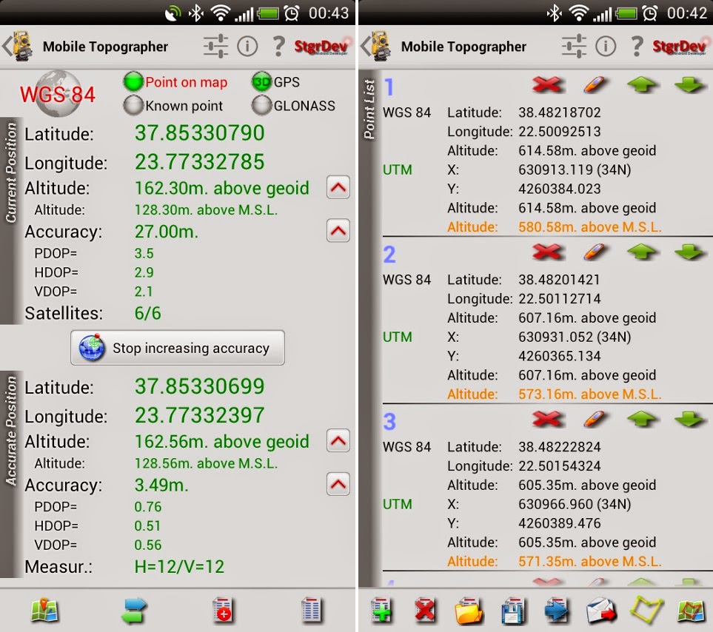Screen dimensions: 713x632
Task: Open settings sliders icon on left screen
Action: tap(215, 46)
